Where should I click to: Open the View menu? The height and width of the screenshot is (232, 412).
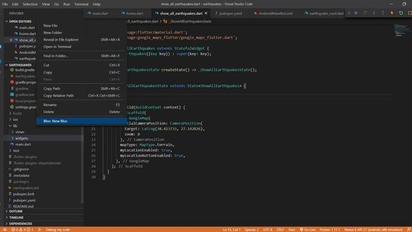coord(46,4)
